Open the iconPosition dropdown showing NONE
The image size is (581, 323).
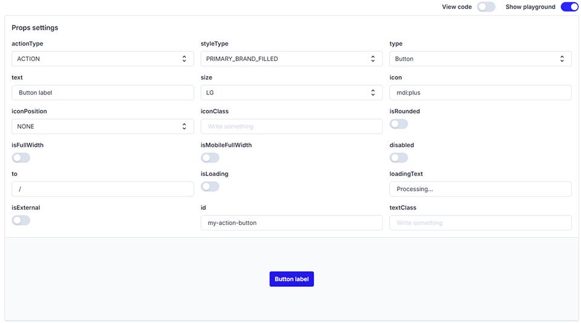point(103,126)
